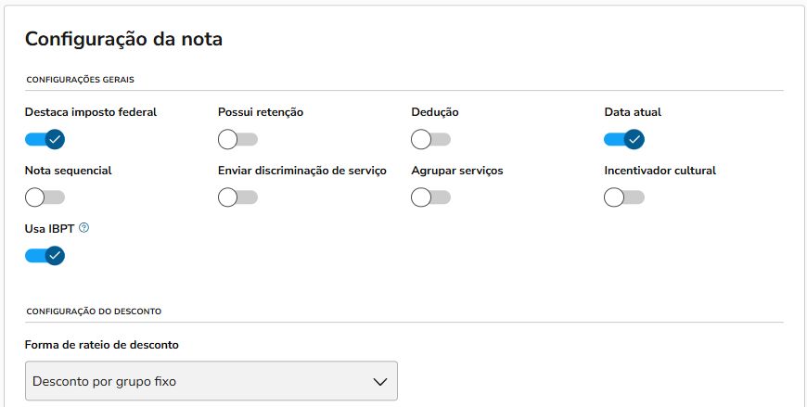The height and width of the screenshot is (407, 807).
Task: Click the Configuração da nota heading
Action: [x=123, y=39]
